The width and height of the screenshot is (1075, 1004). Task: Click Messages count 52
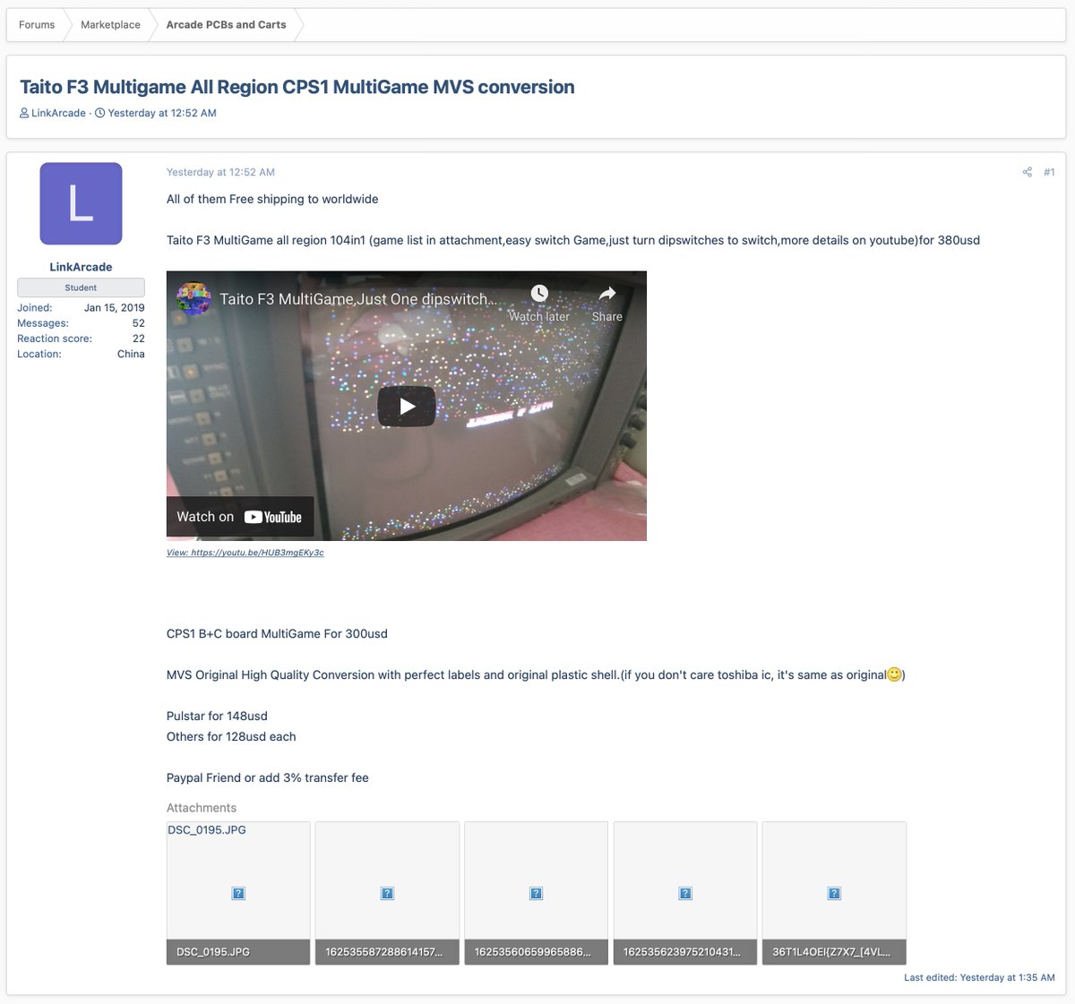pyautogui.click(x=139, y=323)
